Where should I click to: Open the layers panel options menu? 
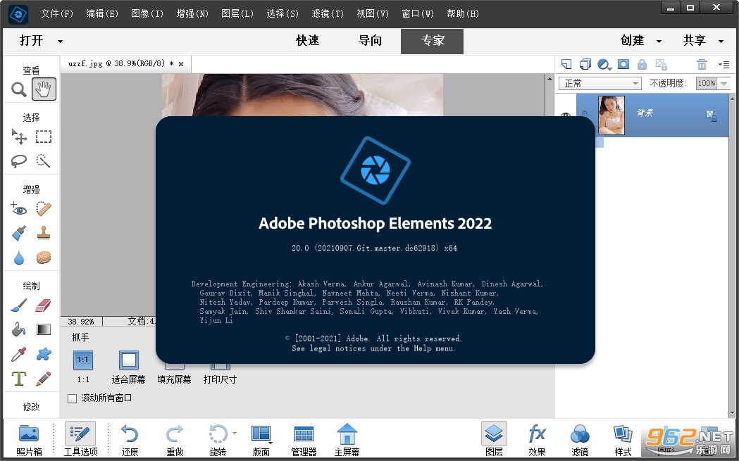click(x=724, y=65)
